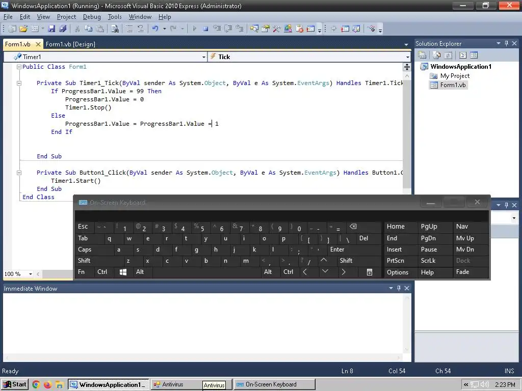The image size is (522, 391).
Task: Click the editor split bar handle
Action: coord(407,67)
